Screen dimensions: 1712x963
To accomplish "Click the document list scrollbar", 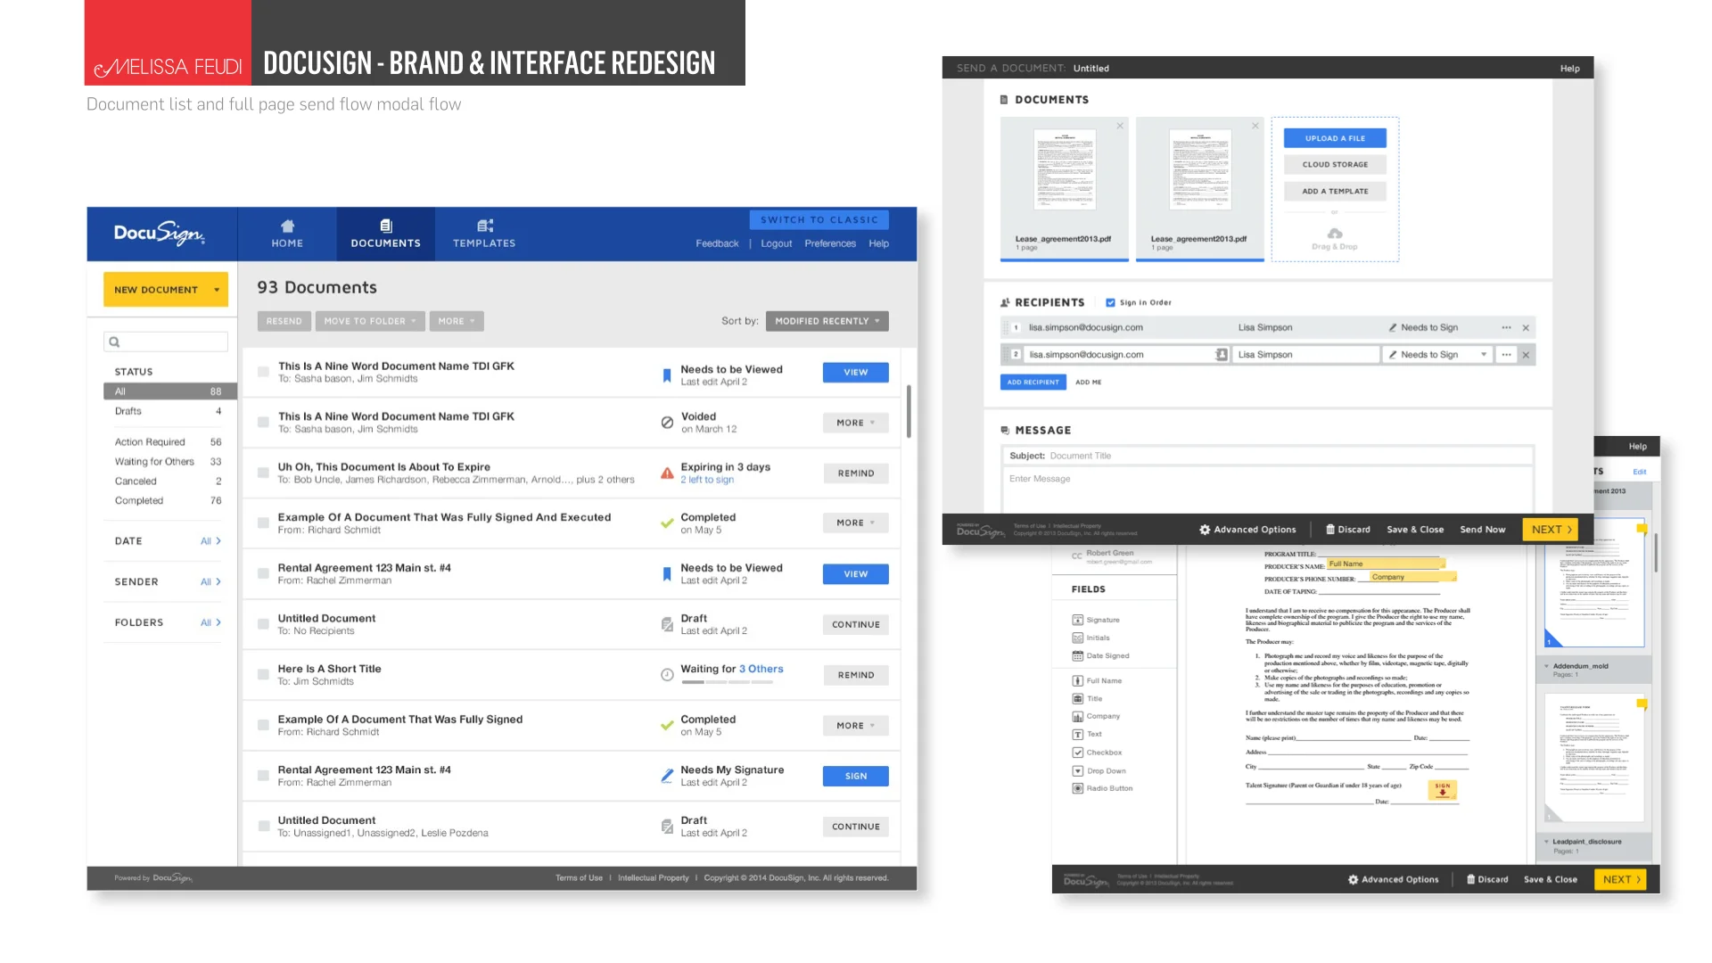I will coord(909,411).
